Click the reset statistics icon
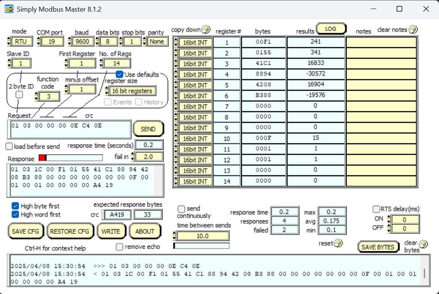This screenshot has height=294, width=439. tap(338, 243)
